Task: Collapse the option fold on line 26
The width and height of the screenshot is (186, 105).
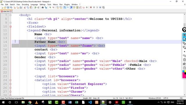Action: (x=10, y=88)
